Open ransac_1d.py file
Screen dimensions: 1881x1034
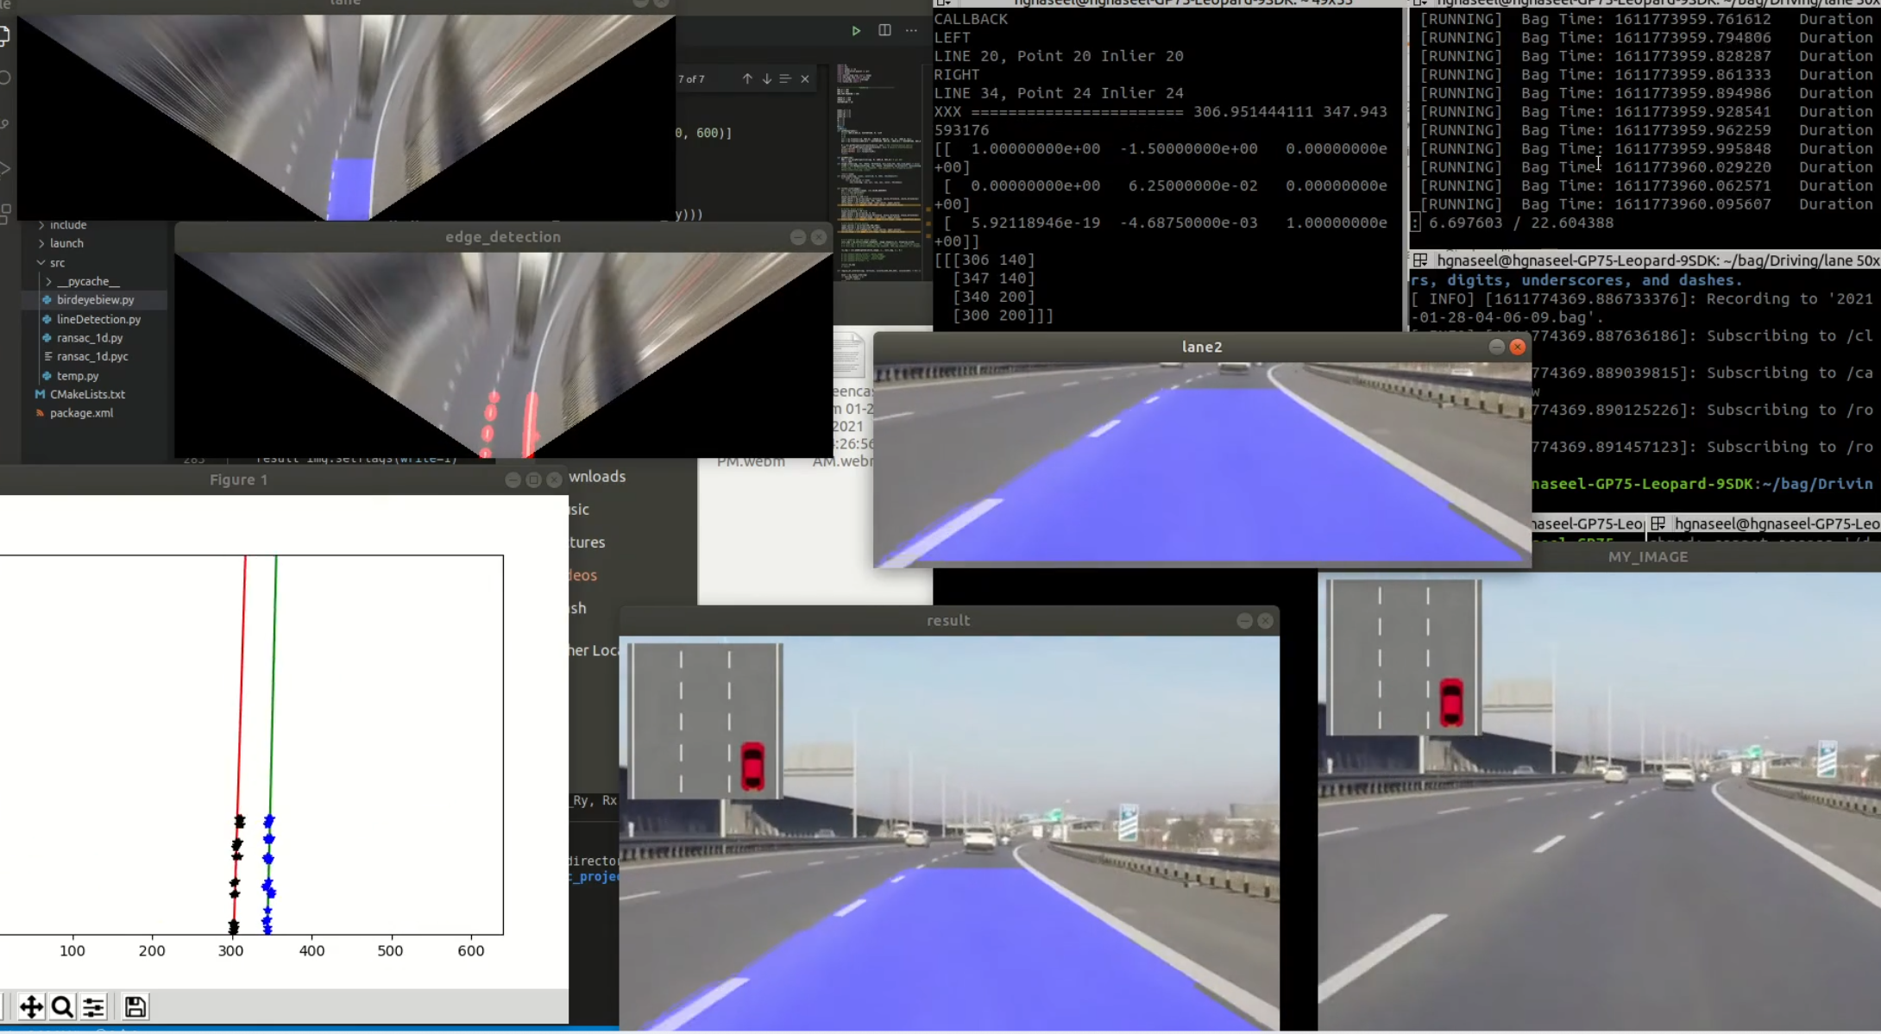[90, 338]
